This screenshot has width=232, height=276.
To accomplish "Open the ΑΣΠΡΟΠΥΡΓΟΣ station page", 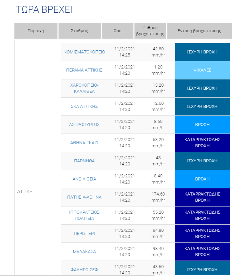I will pos(84,125).
